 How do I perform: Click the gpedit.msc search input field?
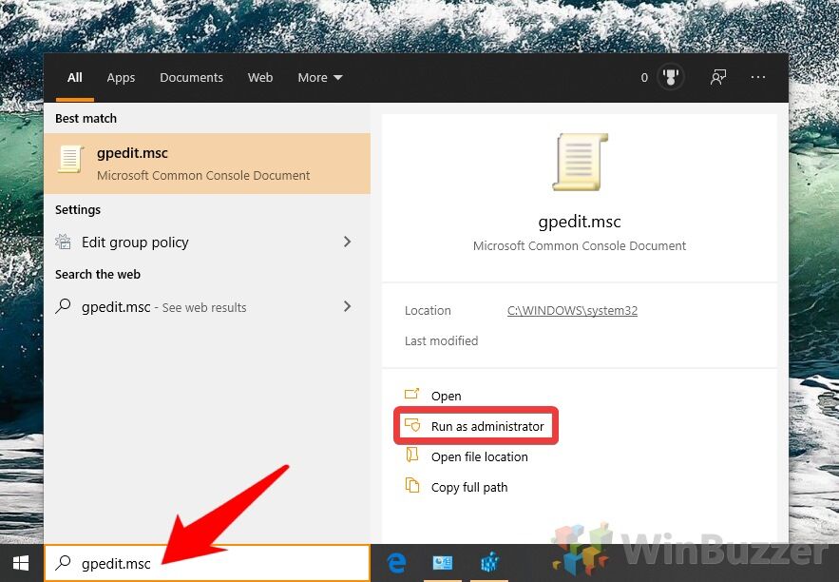click(x=207, y=563)
